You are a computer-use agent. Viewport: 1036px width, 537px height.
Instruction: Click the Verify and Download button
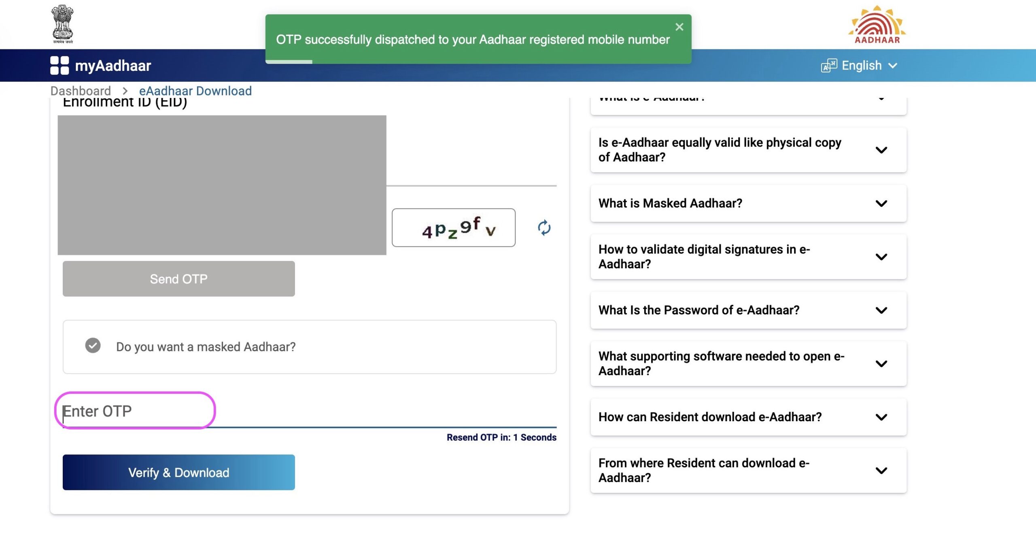[179, 472]
